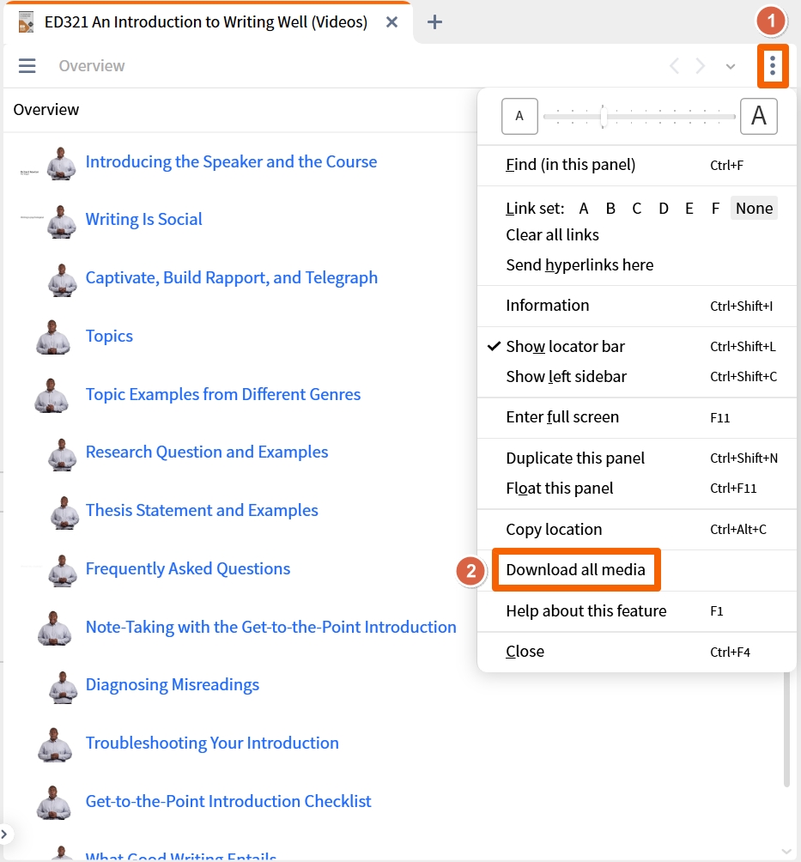The image size is (801, 862).
Task: Click the three-dot panel menu icon
Action: pos(773,66)
